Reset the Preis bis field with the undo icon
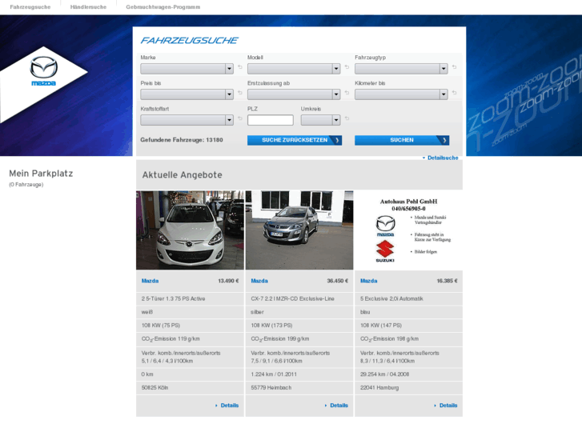This screenshot has height=436, width=582. tap(240, 93)
